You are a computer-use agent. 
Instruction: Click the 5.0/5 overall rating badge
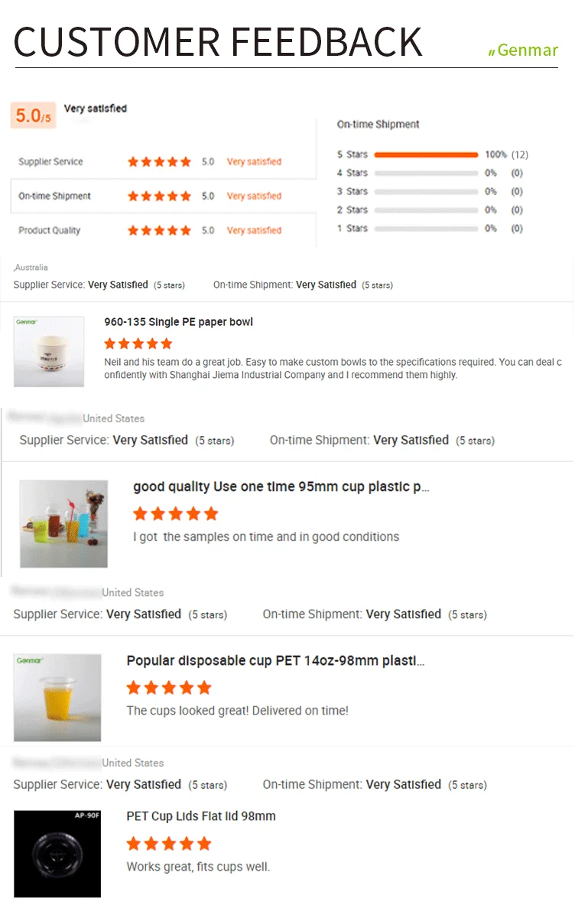pos(33,115)
